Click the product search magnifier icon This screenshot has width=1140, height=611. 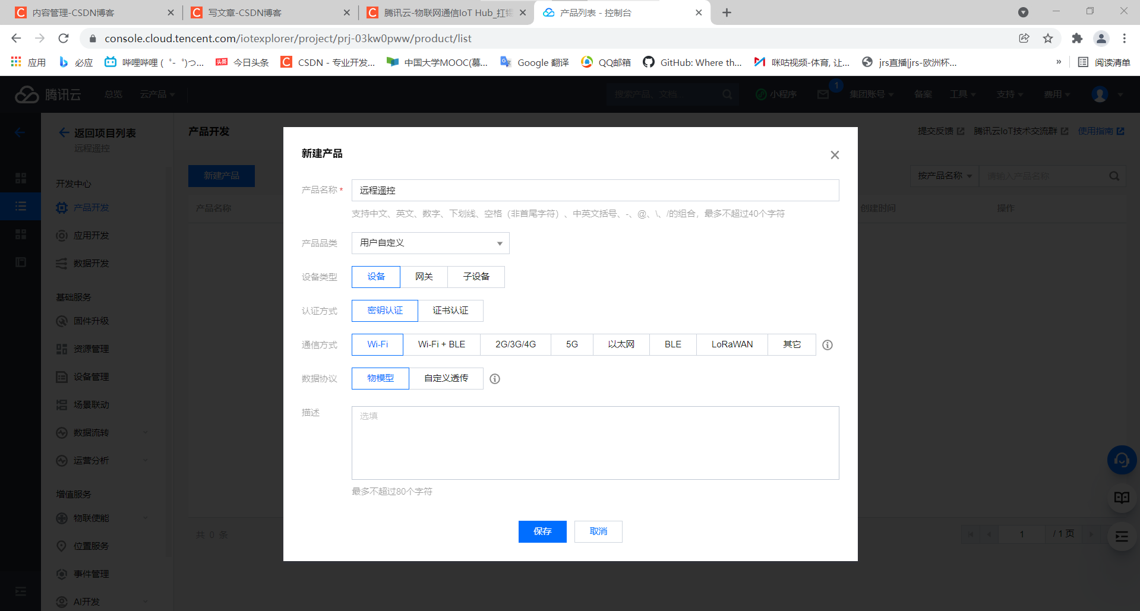point(1113,176)
